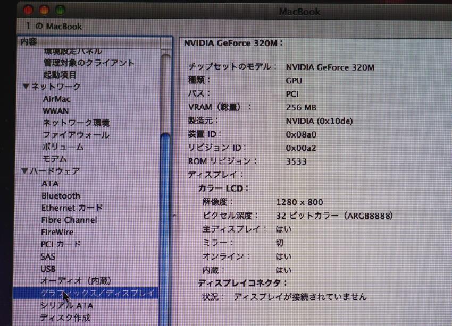Screen dimensions: 452x326
Task: Open オーディオ (内蔵) entry
Action: click(x=76, y=281)
